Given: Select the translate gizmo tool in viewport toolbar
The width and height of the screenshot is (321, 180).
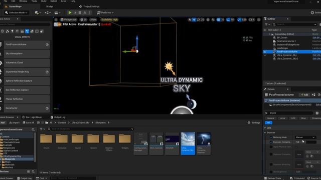Looking at the screenshot, I should point(194,19).
